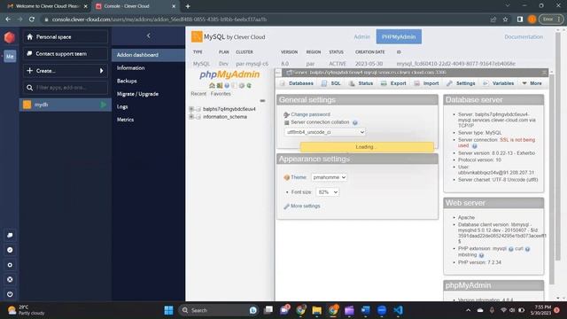Open the Theme dropdown showing pmahomme

pos(329,177)
